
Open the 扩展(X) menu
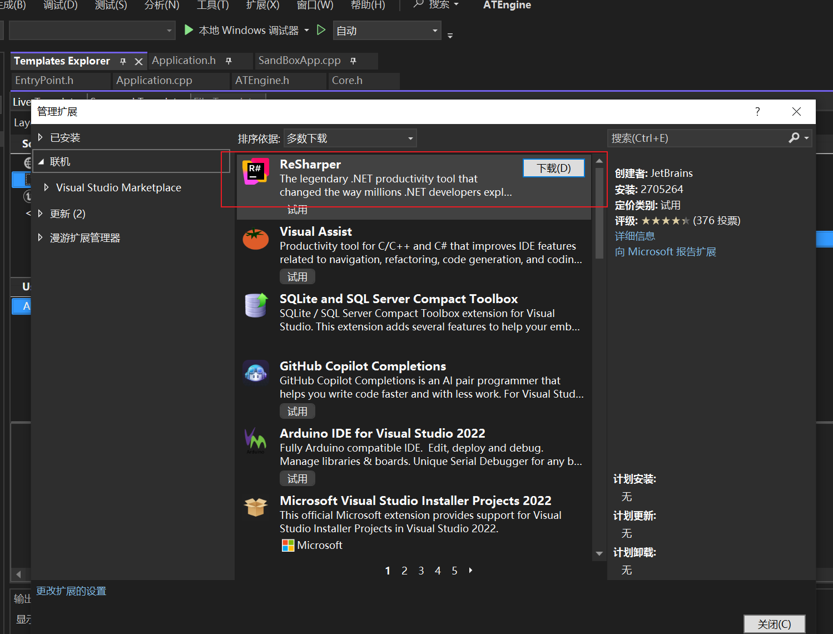[263, 5]
